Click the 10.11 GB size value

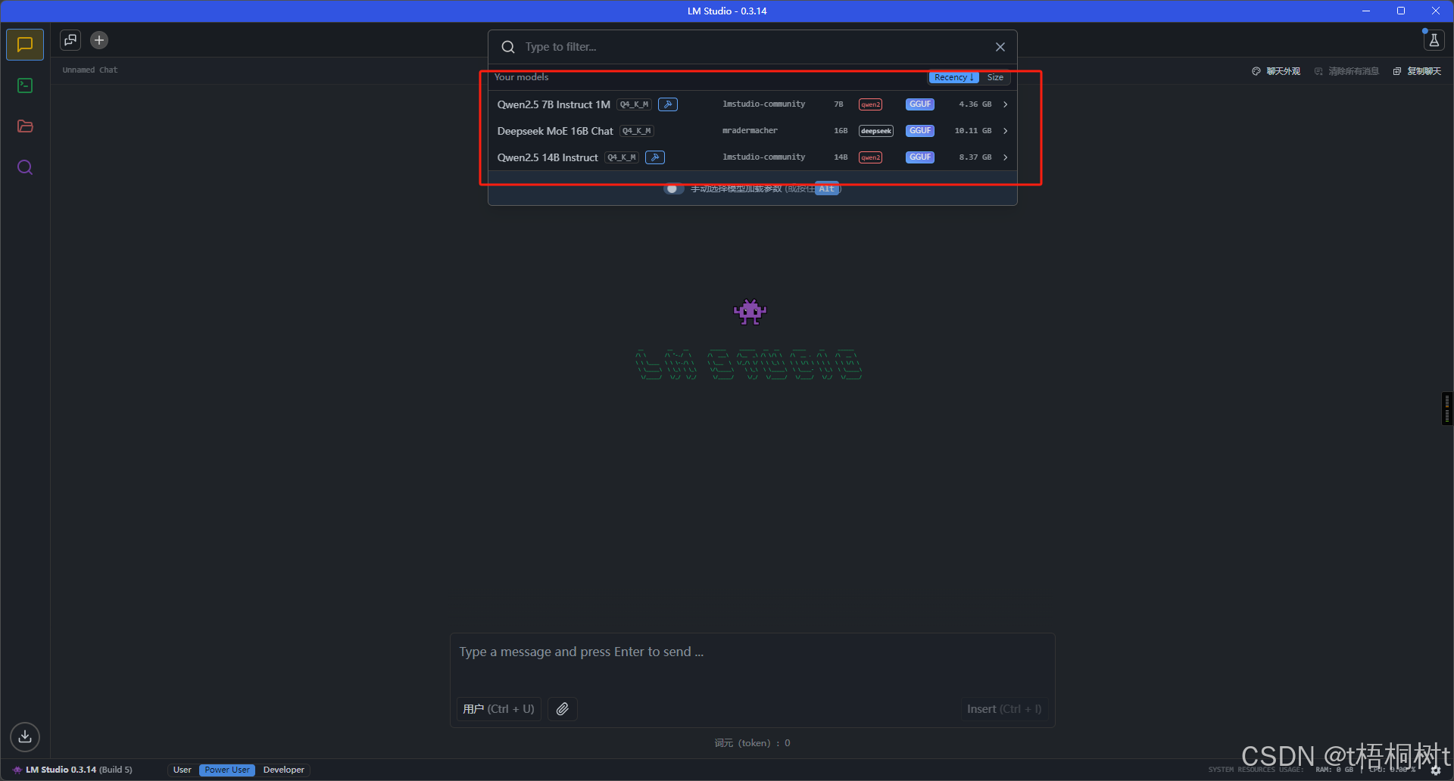pyautogui.click(x=973, y=131)
